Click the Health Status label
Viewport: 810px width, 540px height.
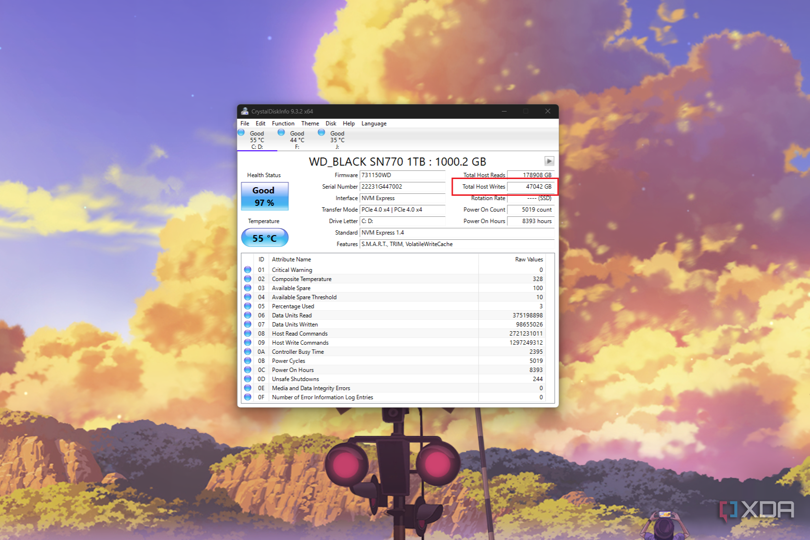coord(264,175)
